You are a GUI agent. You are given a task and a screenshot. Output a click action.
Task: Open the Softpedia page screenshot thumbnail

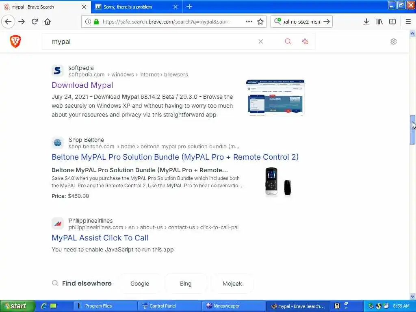pyautogui.click(x=275, y=98)
